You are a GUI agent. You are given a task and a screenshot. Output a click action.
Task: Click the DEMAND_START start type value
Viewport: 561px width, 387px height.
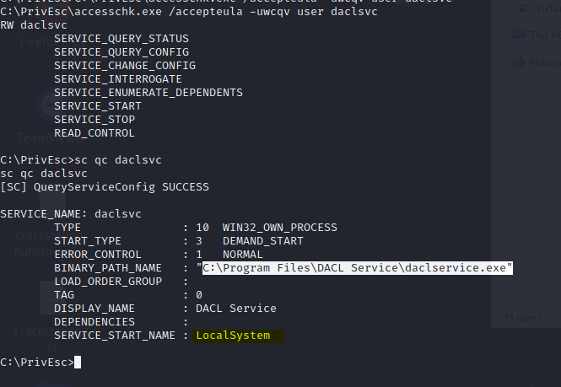pyautogui.click(x=263, y=240)
